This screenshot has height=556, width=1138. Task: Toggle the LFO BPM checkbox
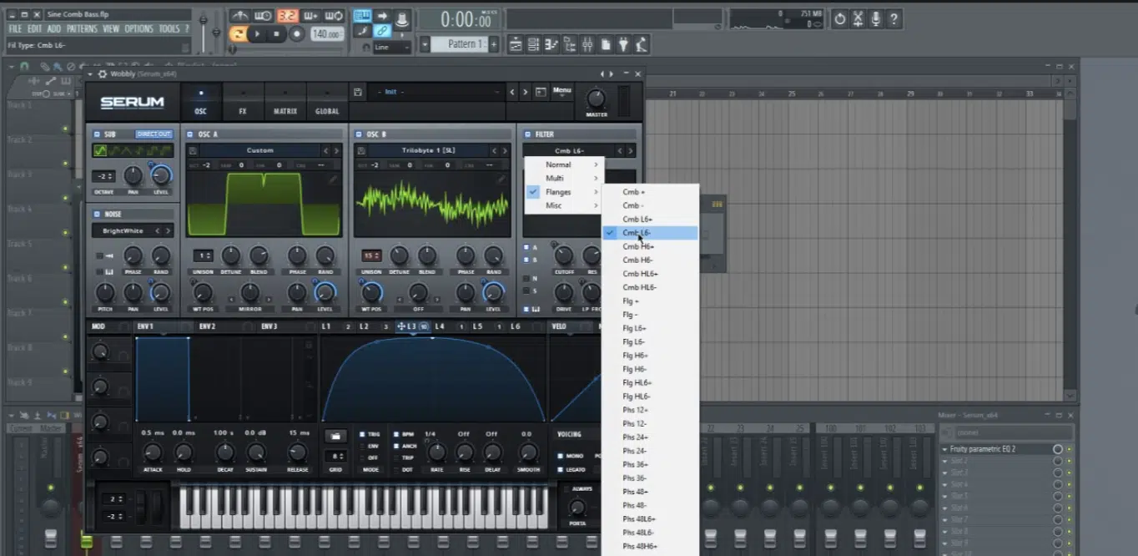pyautogui.click(x=396, y=434)
